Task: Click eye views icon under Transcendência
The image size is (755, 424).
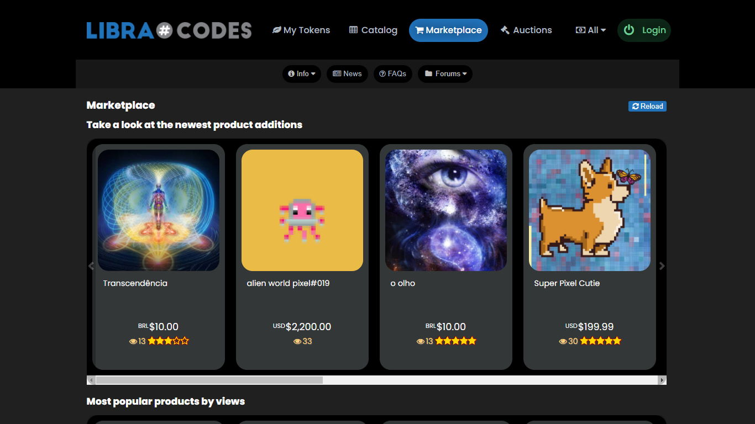Action: [133, 341]
